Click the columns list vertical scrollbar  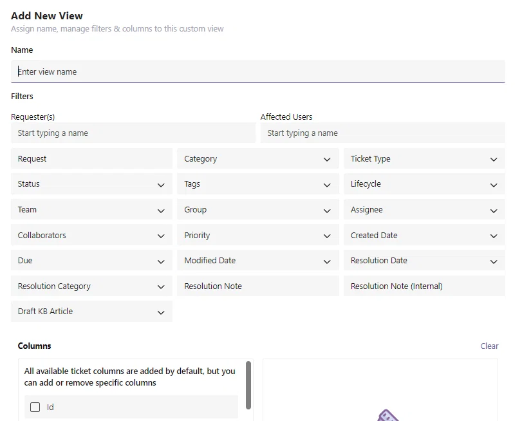tap(248, 385)
